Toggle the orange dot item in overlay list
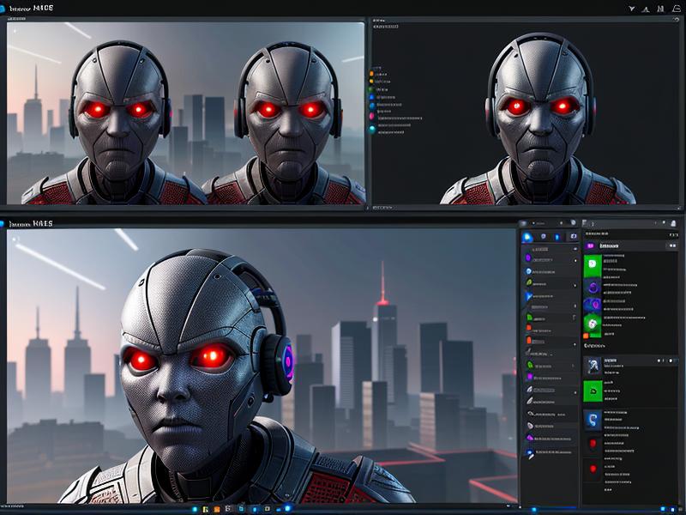This screenshot has height=515, width=686. pyautogui.click(x=372, y=76)
